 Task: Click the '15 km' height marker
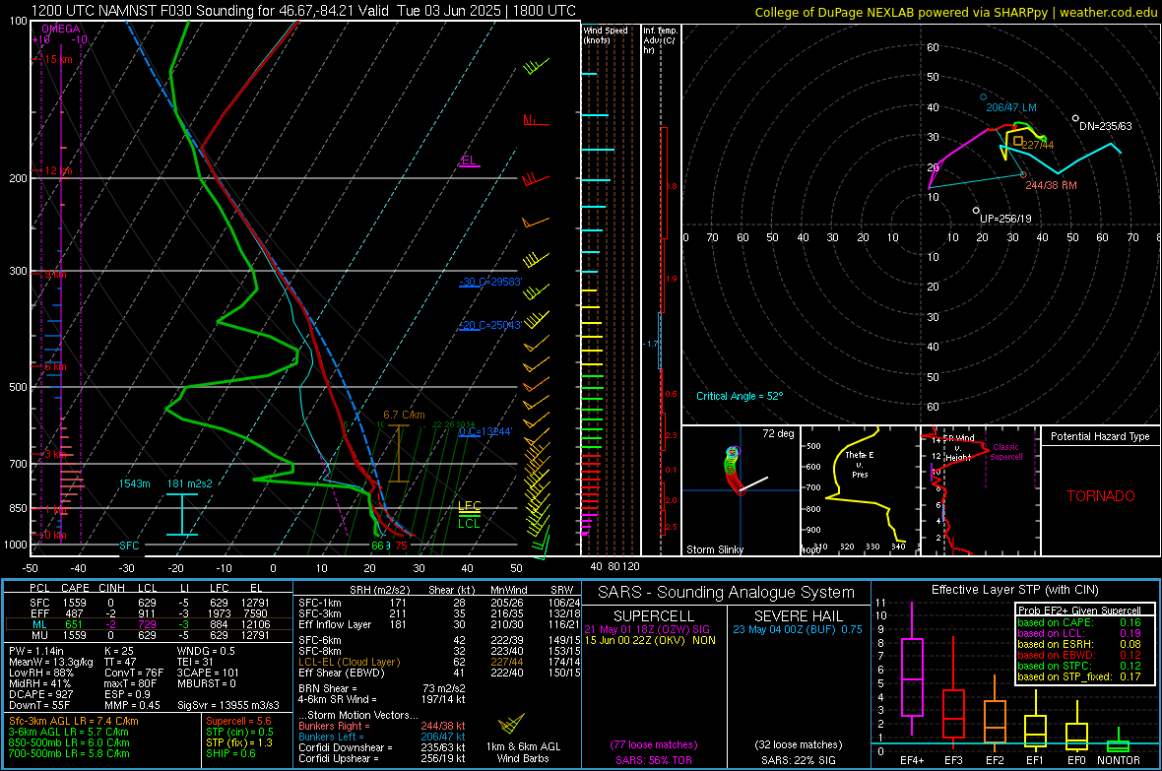tap(58, 59)
